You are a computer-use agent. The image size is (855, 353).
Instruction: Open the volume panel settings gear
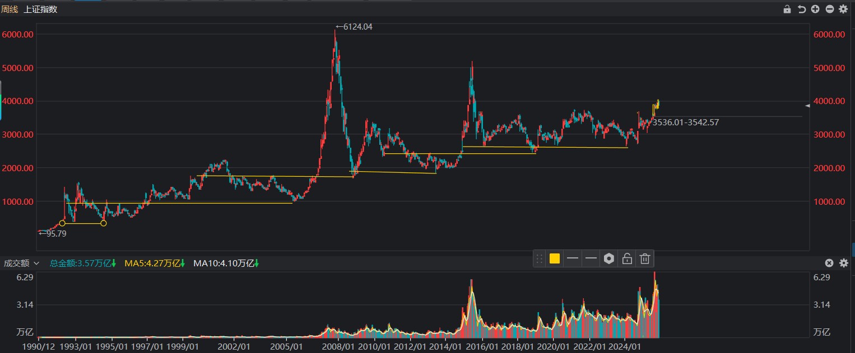pyautogui.click(x=843, y=263)
